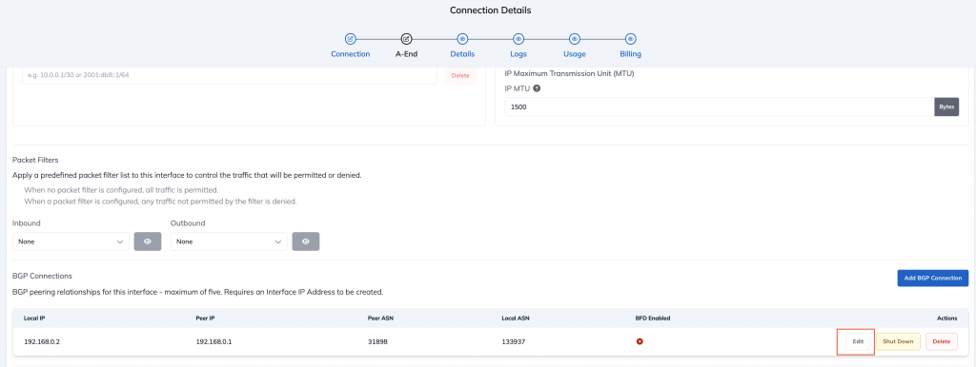The width and height of the screenshot is (976, 367).
Task: Click Add BGP Connection button
Action: 933,278
